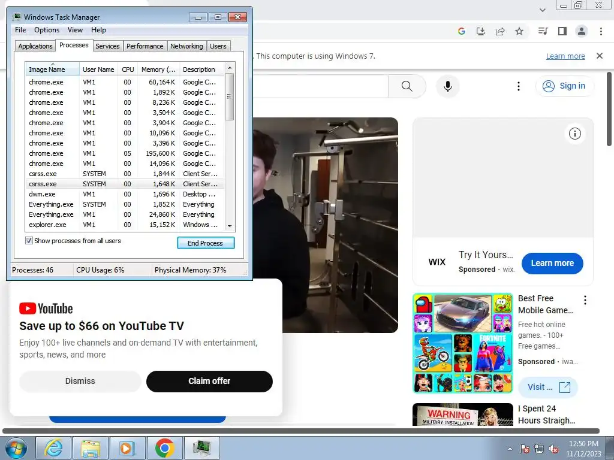This screenshot has width=614, height=460.
Task: Click YouTube search magnifier button
Action: click(407, 86)
